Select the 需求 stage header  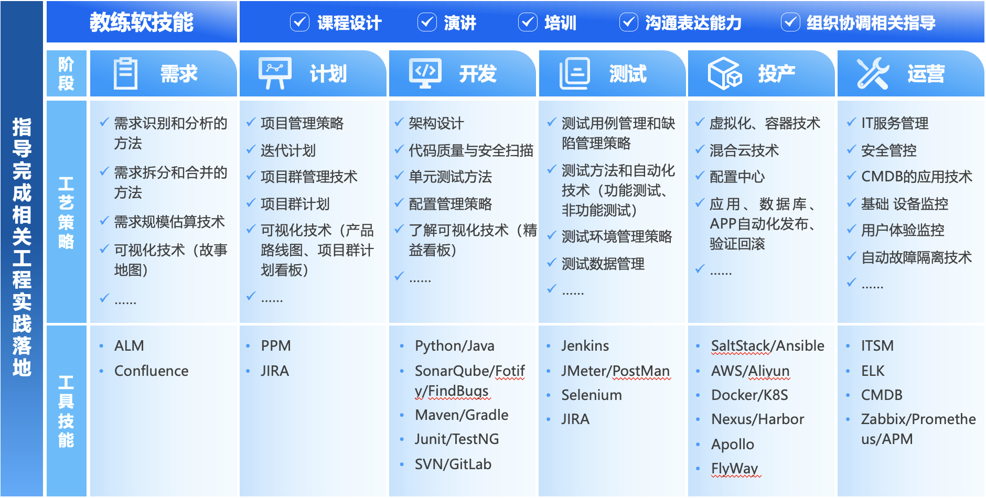tap(163, 73)
